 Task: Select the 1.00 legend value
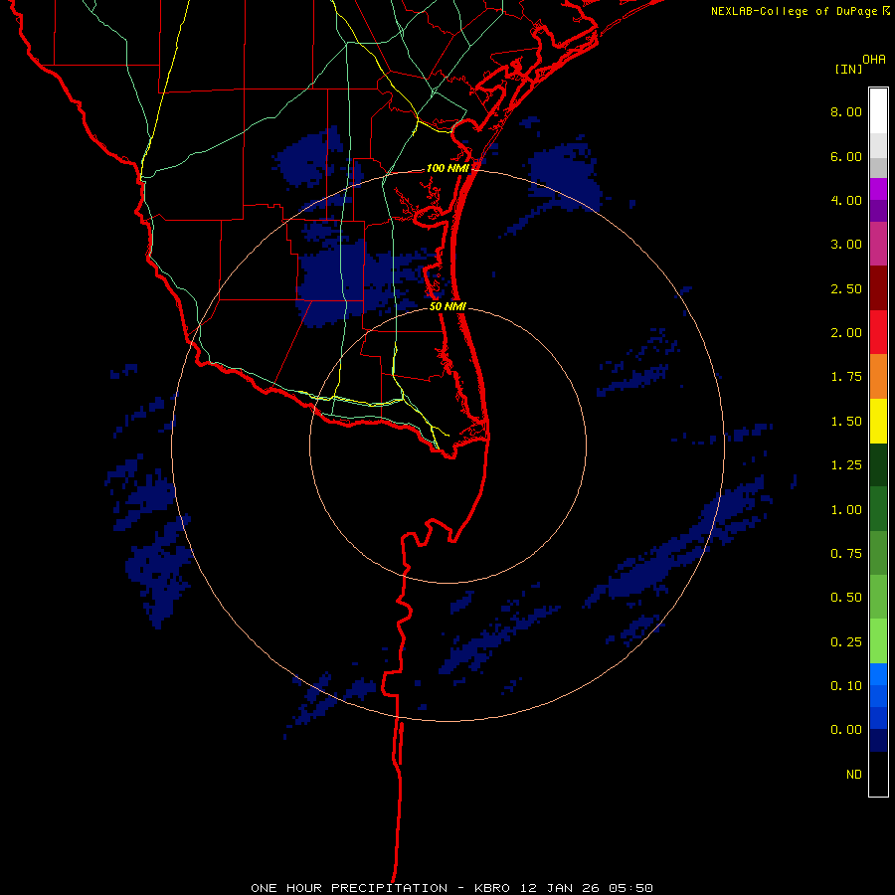tap(846, 510)
